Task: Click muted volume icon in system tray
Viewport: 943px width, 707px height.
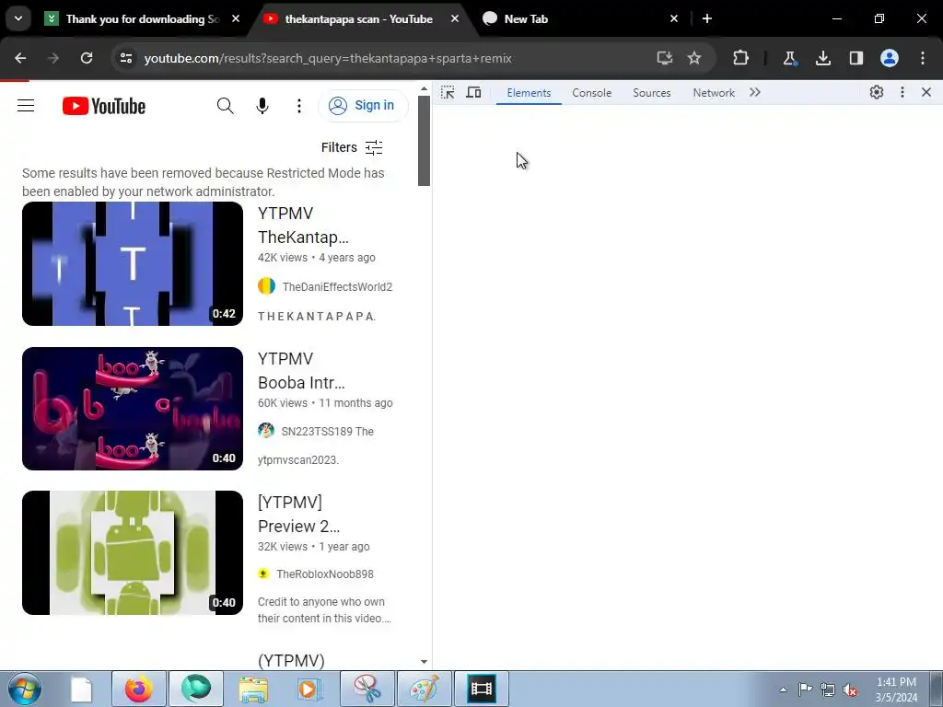Action: tap(850, 690)
